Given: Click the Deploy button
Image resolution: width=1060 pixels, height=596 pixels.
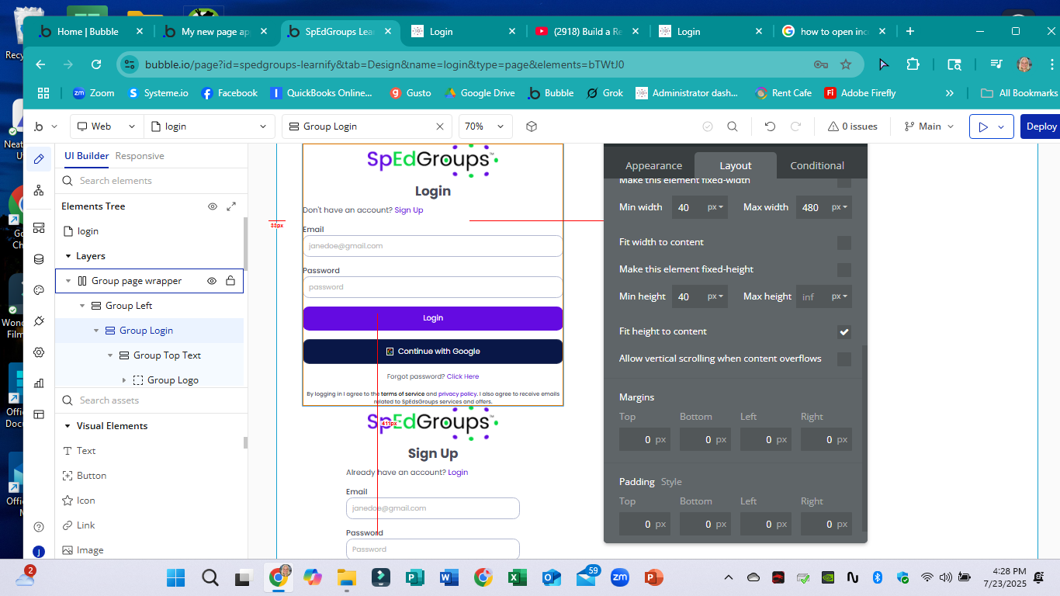Looking at the screenshot, I should click(1041, 126).
